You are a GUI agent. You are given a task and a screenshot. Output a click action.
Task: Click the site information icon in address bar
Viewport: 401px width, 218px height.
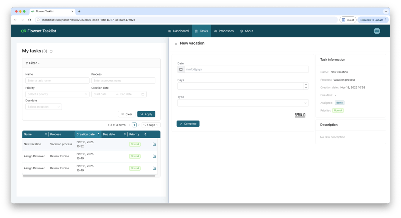pos(38,20)
